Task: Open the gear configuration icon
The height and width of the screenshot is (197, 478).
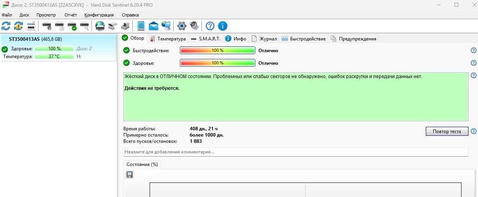Action: 181,26
